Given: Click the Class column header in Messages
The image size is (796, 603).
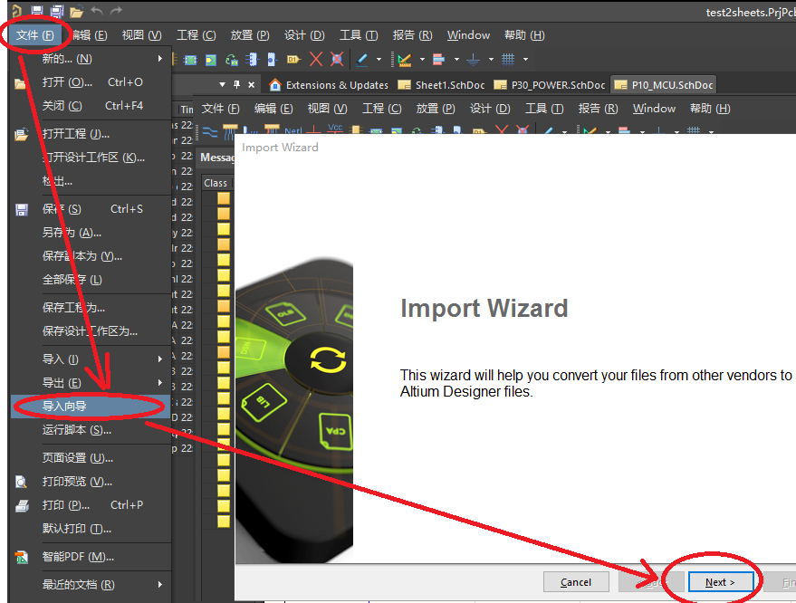Looking at the screenshot, I should (216, 183).
